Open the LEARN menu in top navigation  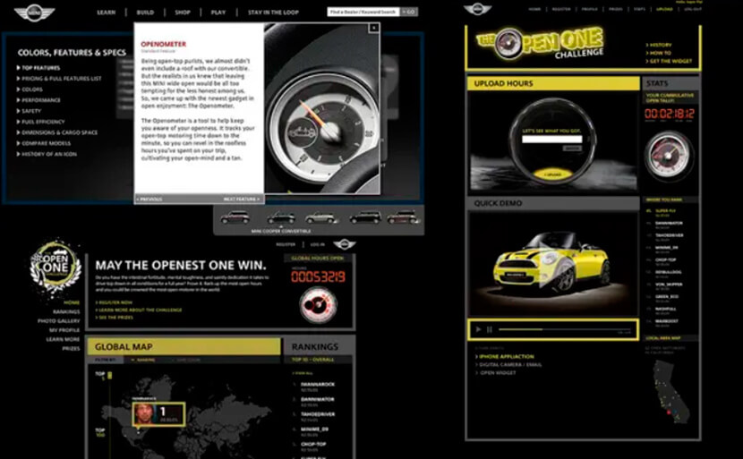[106, 13]
